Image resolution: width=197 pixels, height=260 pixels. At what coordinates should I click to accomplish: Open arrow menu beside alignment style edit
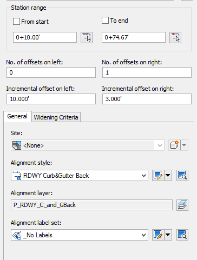point(168,175)
